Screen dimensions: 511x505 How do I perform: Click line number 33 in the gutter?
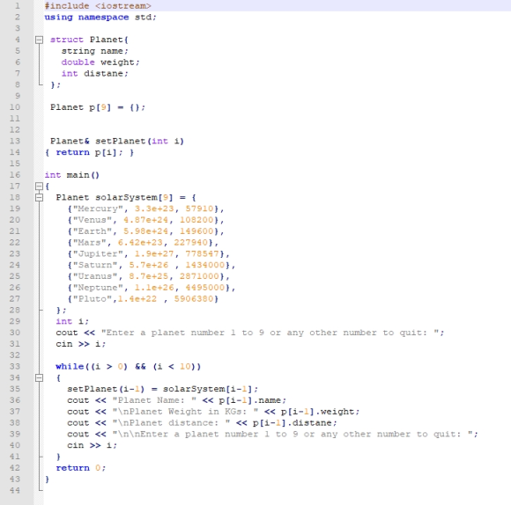pos(15,366)
